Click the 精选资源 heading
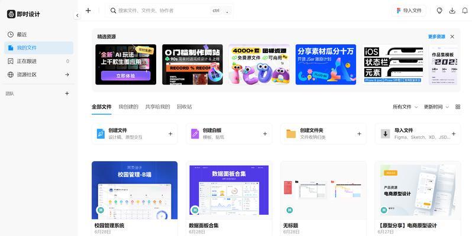 [x=106, y=37]
